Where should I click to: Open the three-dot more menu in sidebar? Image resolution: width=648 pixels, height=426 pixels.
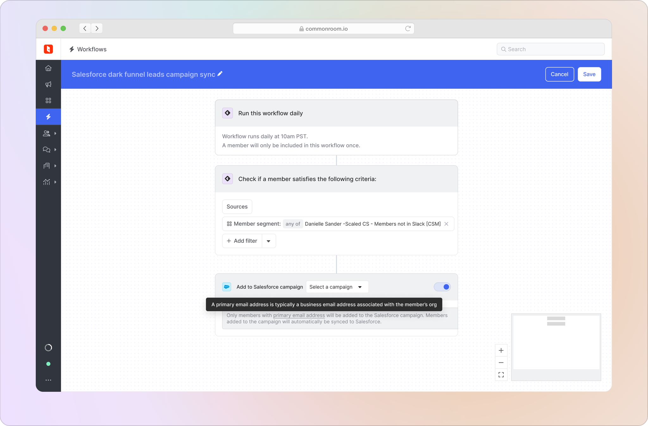(48, 380)
